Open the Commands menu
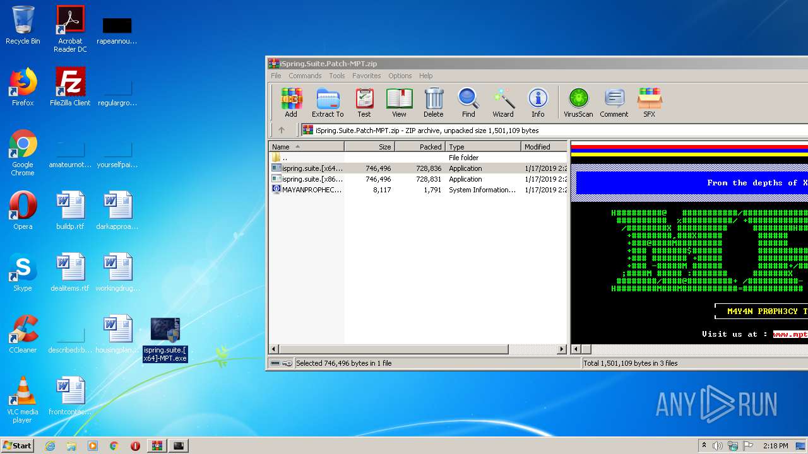808x454 pixels. pyautogui.click(x=305, y=76)
